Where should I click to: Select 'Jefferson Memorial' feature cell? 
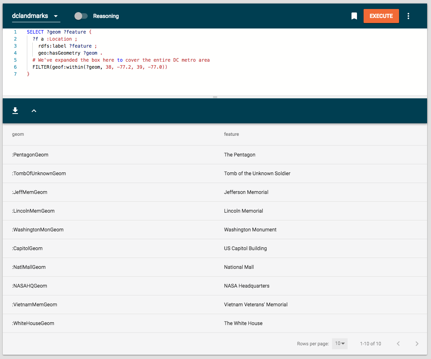pyautogui.click(x=246, y=192)
